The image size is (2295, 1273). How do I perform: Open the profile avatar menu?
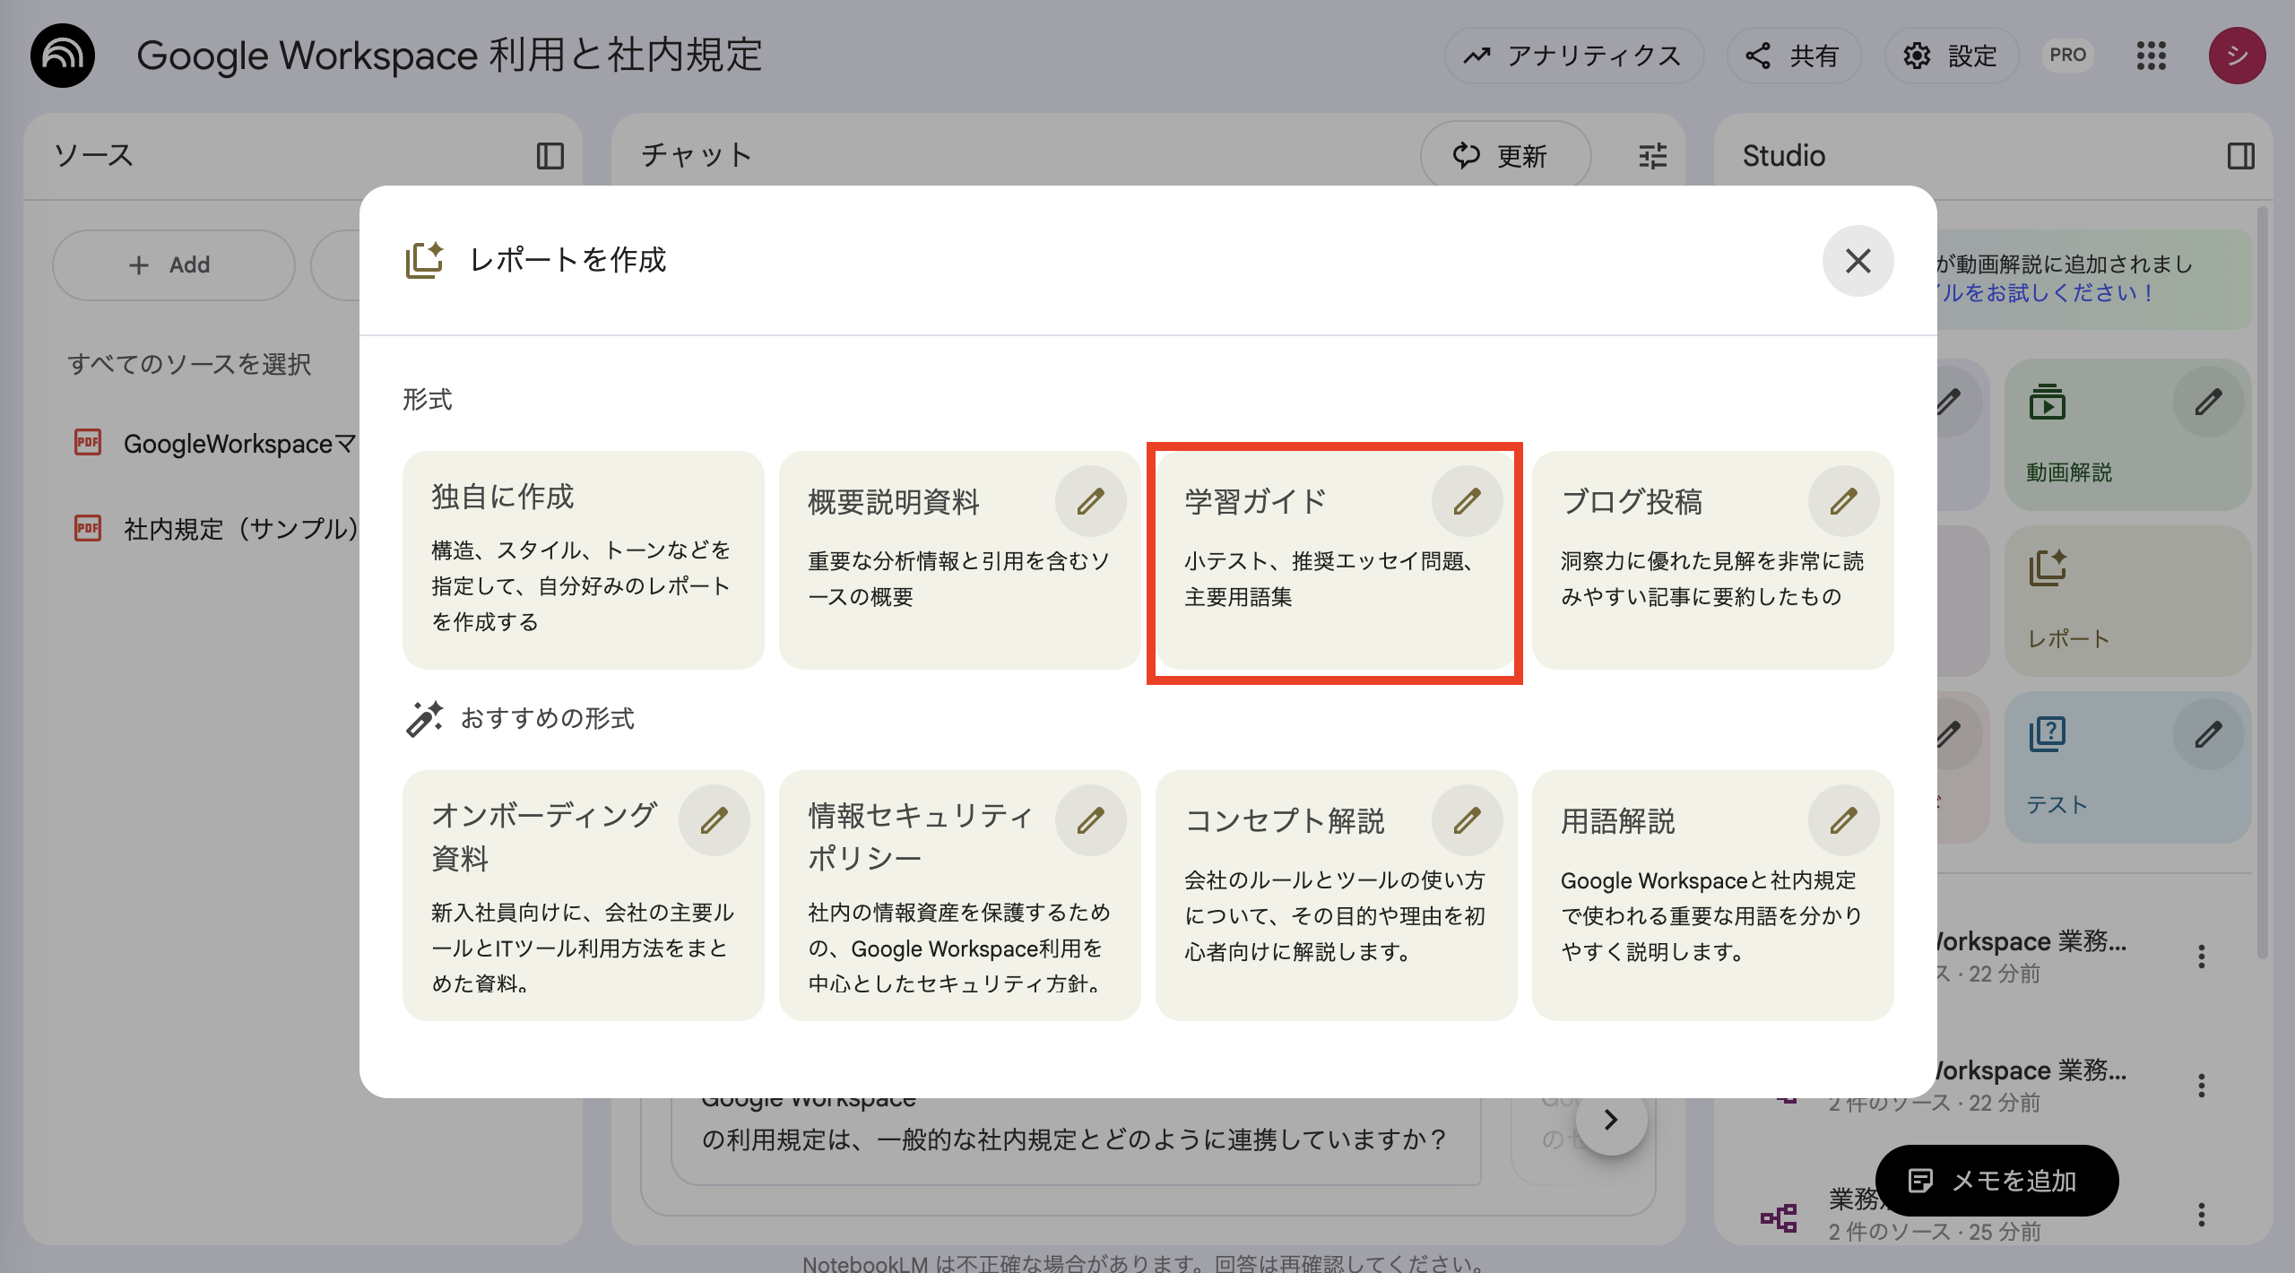pyautogui.click(x=2237, y=56)
